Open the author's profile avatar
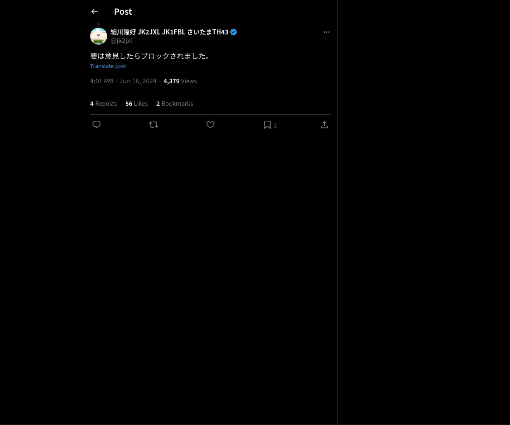Viewport: 510px width, 425px height. pos(99,36)
